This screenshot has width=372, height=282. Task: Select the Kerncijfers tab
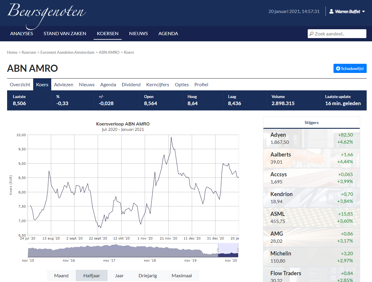[x=158, y=85]
